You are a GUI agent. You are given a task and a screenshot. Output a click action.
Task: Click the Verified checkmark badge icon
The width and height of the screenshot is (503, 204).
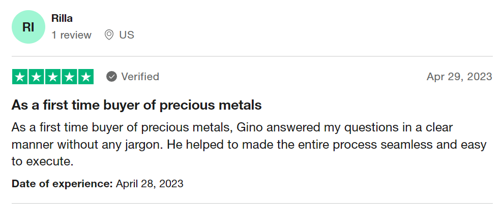pyautogui.click(x=111, y=77)
